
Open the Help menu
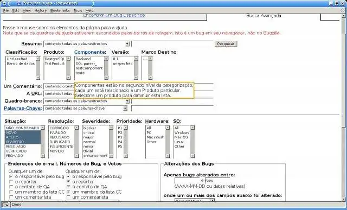pos(89,10)
